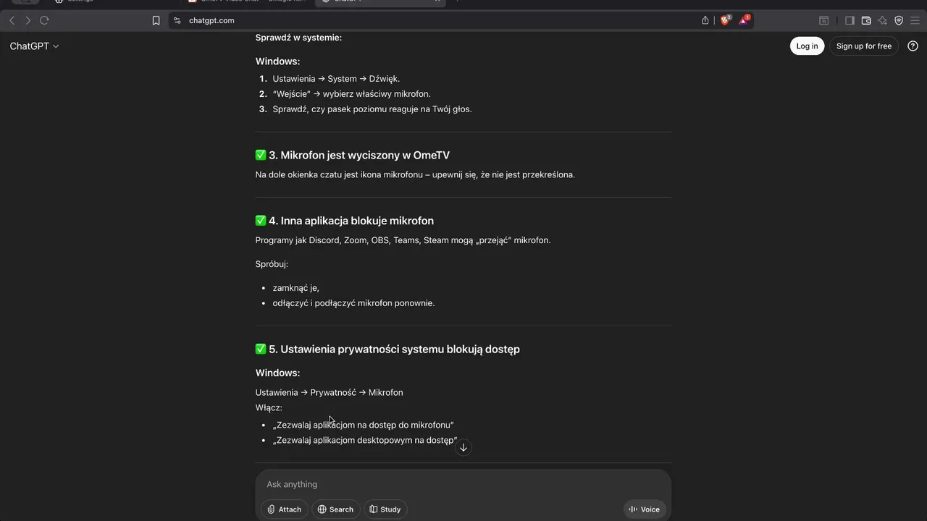The image size is (927, 521).
Task: Open ChatGPT help question mark
Action: pyautogui.click(x=913, y=46)
